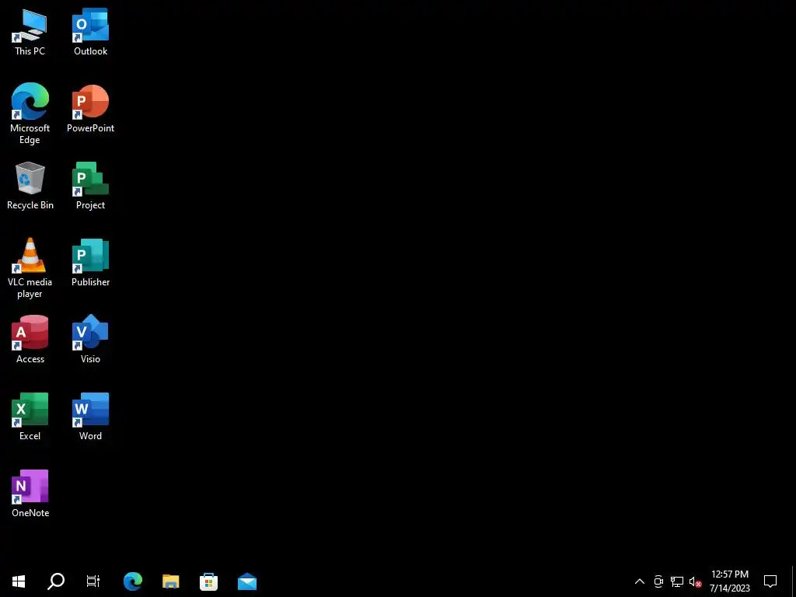The image size is (796, 597).
Task: Select the VLC media player shortcut
Action: (30, 268)
